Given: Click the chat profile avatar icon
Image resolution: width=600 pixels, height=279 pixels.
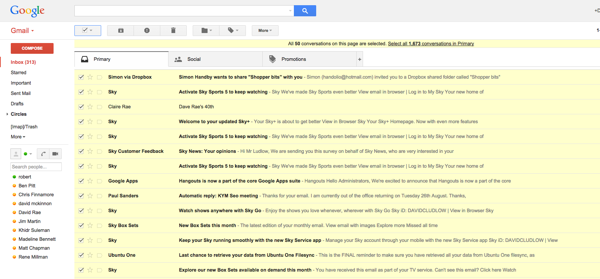Looking at the screenshot, I should tap(16, 154).
